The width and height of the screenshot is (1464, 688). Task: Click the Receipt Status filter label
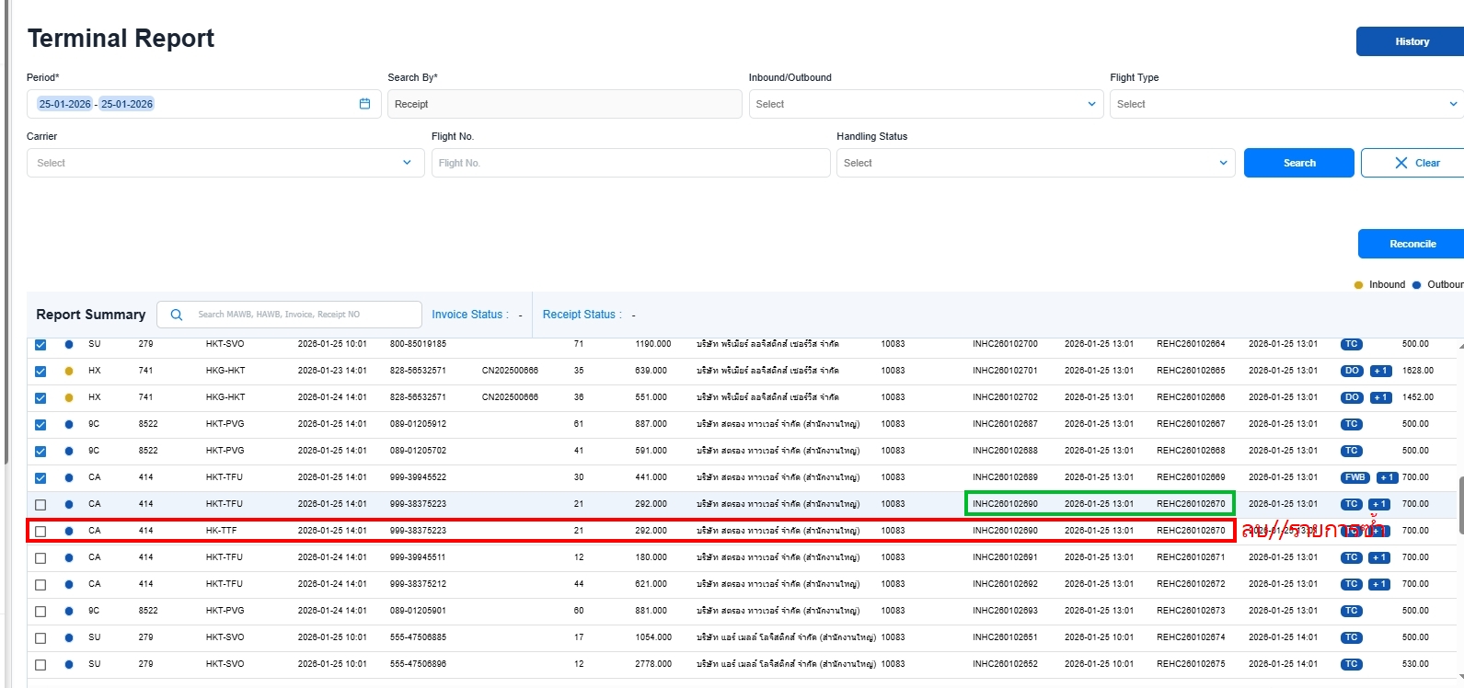point(580,315)
